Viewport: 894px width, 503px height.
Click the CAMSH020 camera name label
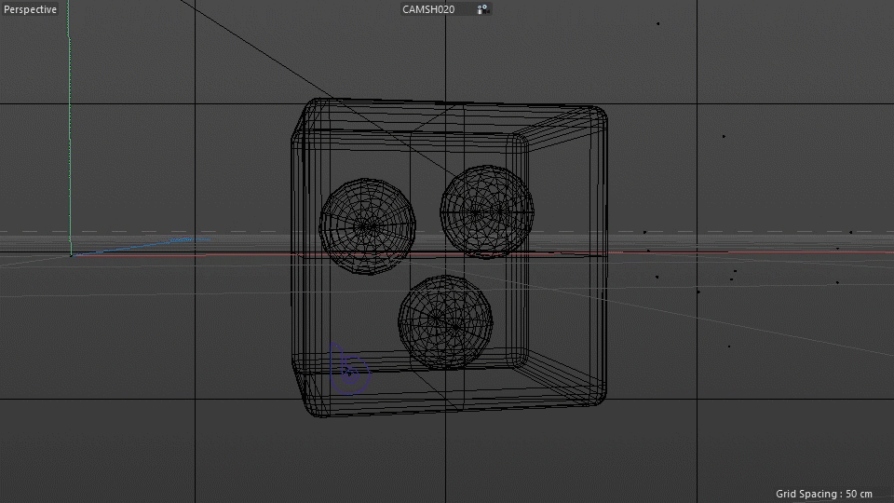click(x=428, y=9)
